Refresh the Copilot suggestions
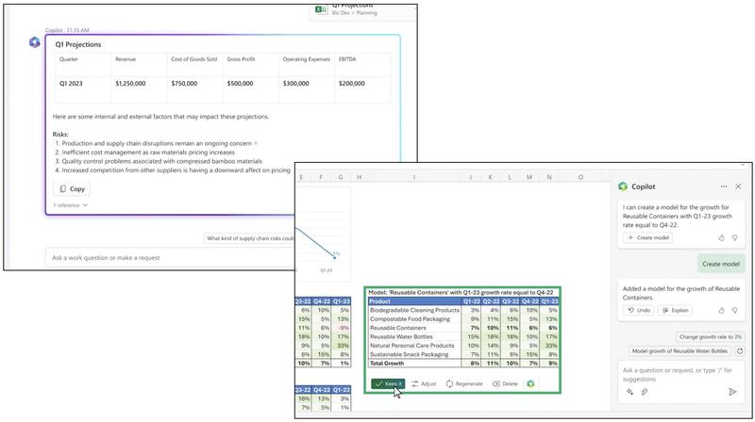 click(740, 350)
